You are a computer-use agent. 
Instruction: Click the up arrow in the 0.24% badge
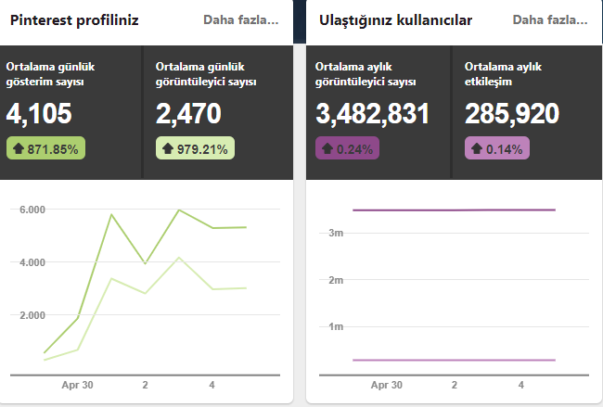click(327, 148)
